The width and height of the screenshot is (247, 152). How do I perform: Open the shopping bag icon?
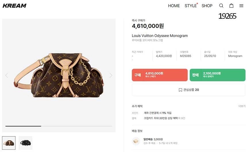231,6
